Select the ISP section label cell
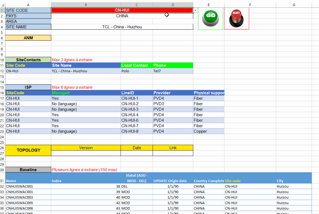The image size is (319, 214). tap(28, 87)
